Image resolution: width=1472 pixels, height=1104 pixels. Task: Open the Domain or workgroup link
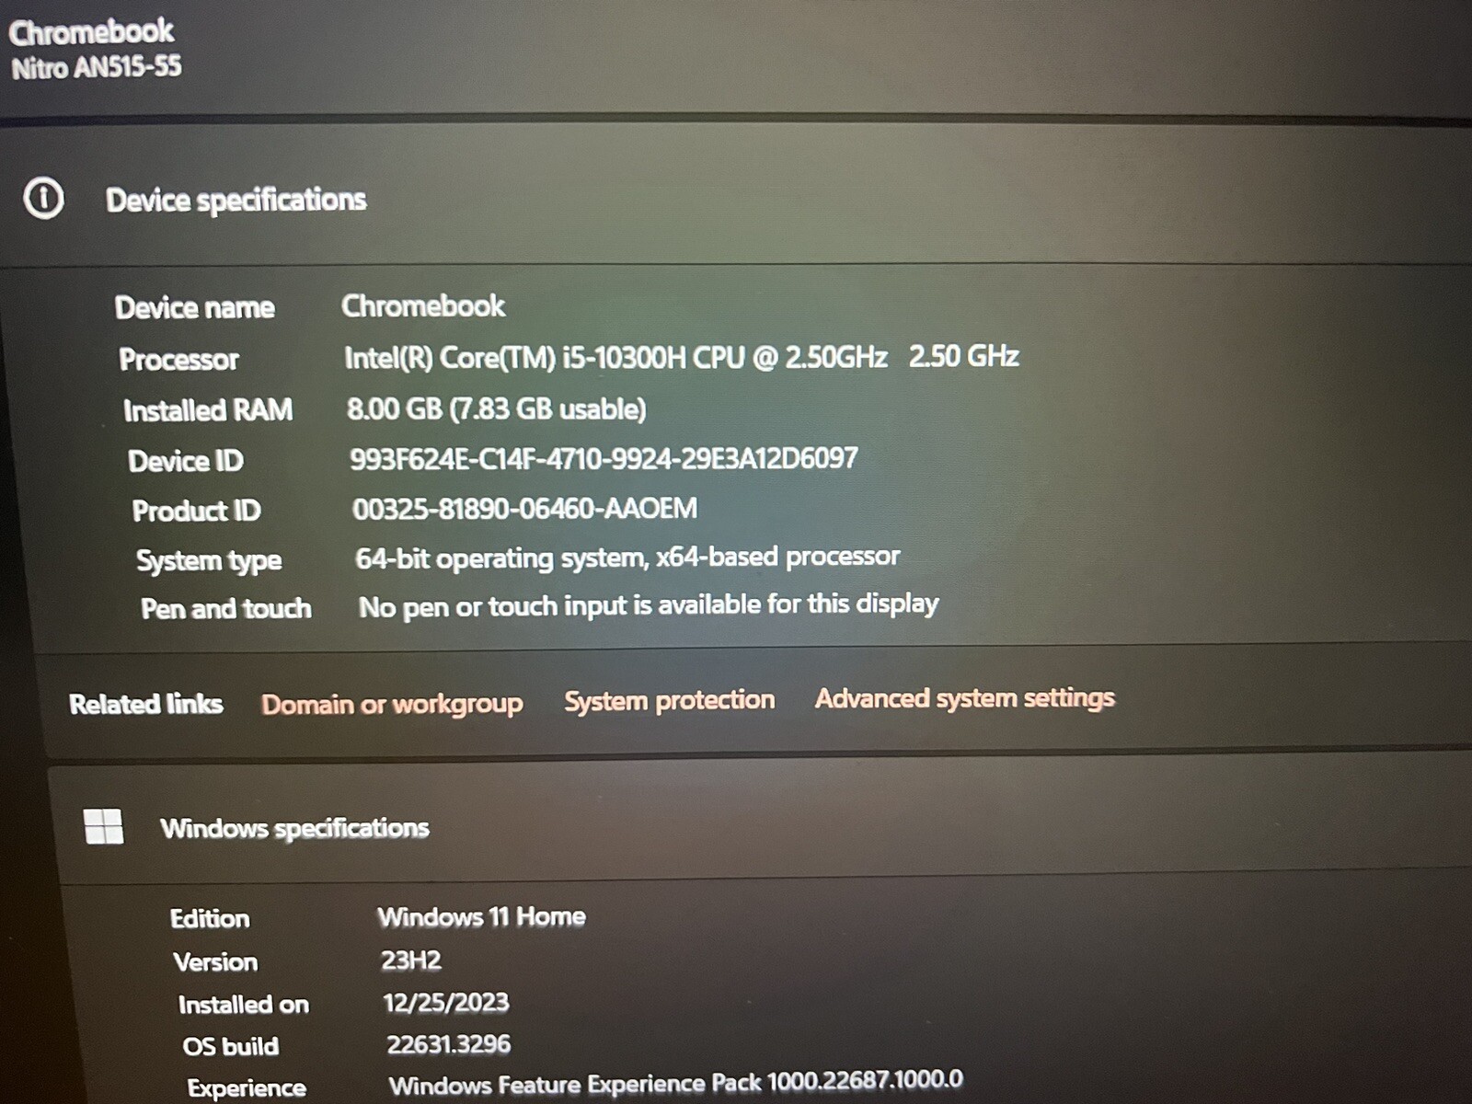coord(392,704)
